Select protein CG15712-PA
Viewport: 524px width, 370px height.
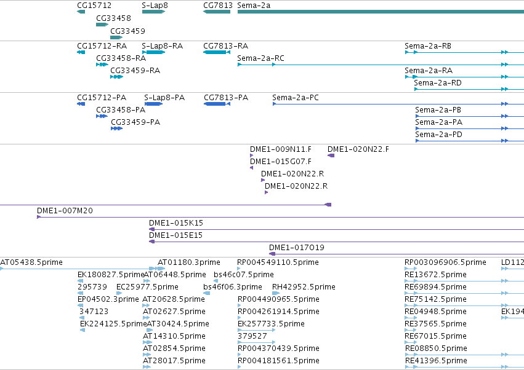pyautogui.click(x=102, y=98)
